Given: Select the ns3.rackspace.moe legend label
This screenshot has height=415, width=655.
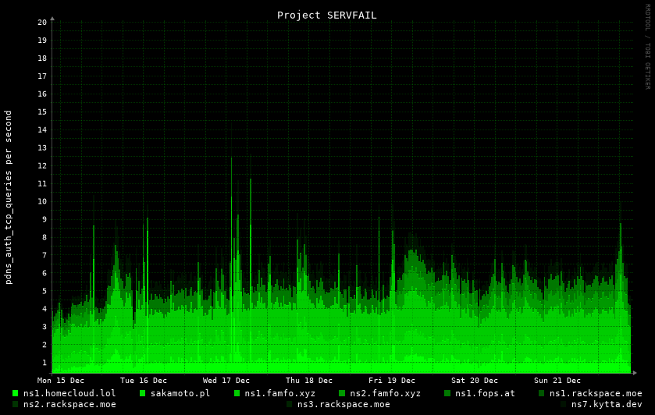Looking at the screenshot, I should (343, 404).
